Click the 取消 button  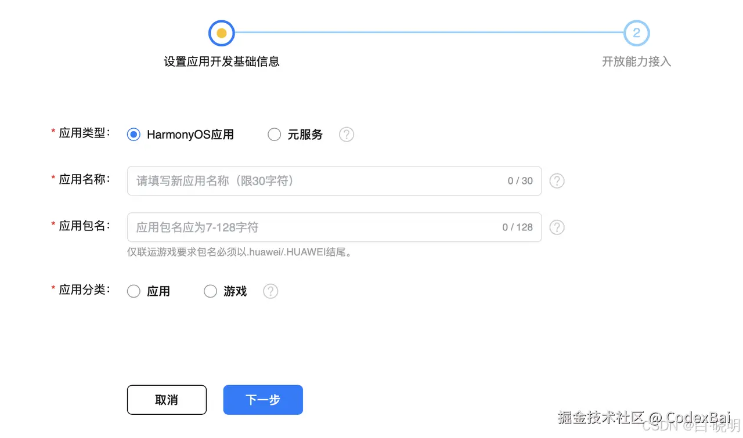tap(167, 400)
